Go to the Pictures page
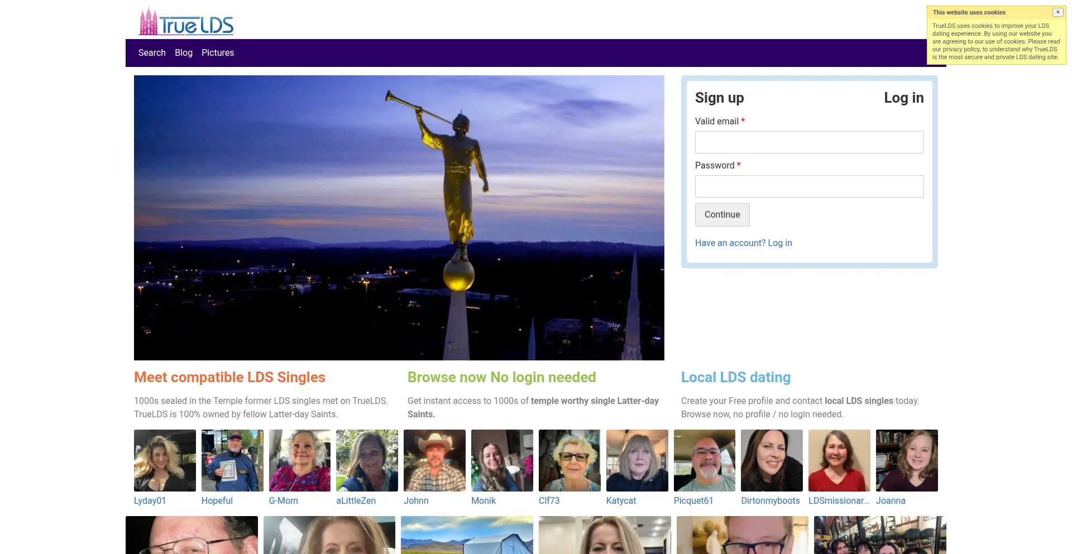Screen dimensions: 1072x554 click(218, 53)
